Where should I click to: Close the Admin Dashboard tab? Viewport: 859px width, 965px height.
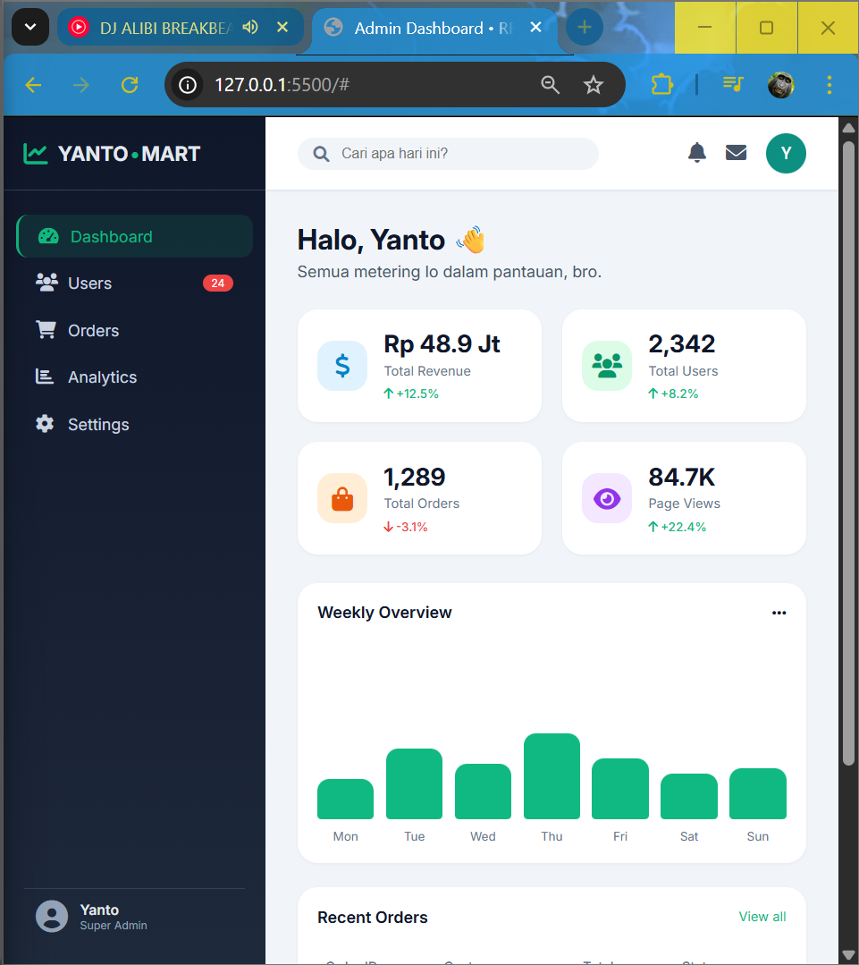[535, 27]
